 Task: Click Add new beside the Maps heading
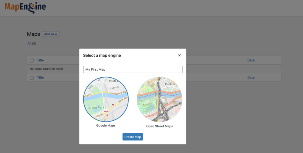pos(51,34)
